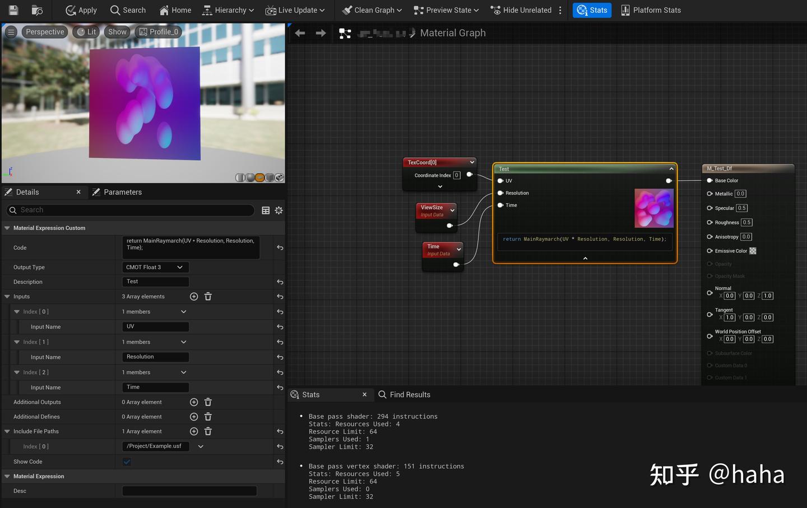Browse to asset in Content Browser

(x=36, y=10)
